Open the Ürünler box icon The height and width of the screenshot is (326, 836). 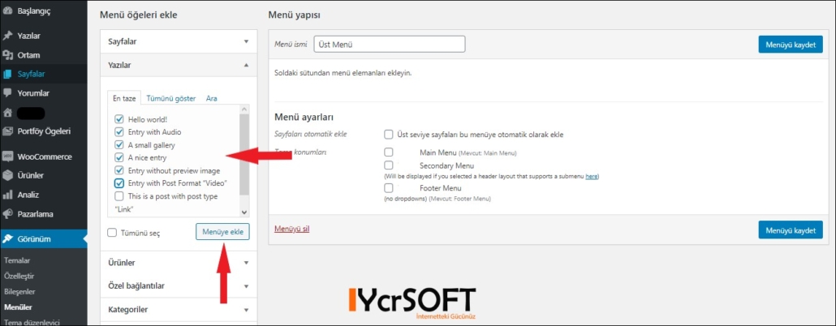click(7, 176)
